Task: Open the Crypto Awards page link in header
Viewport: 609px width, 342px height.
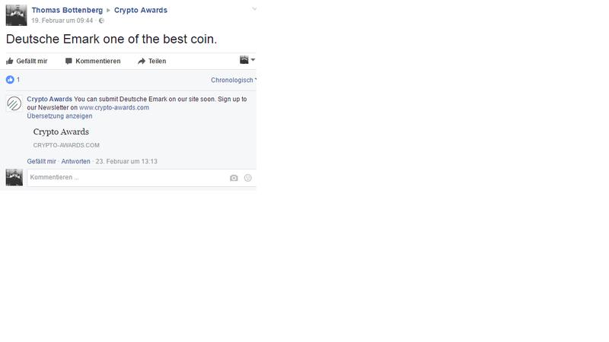Action: 141,10
